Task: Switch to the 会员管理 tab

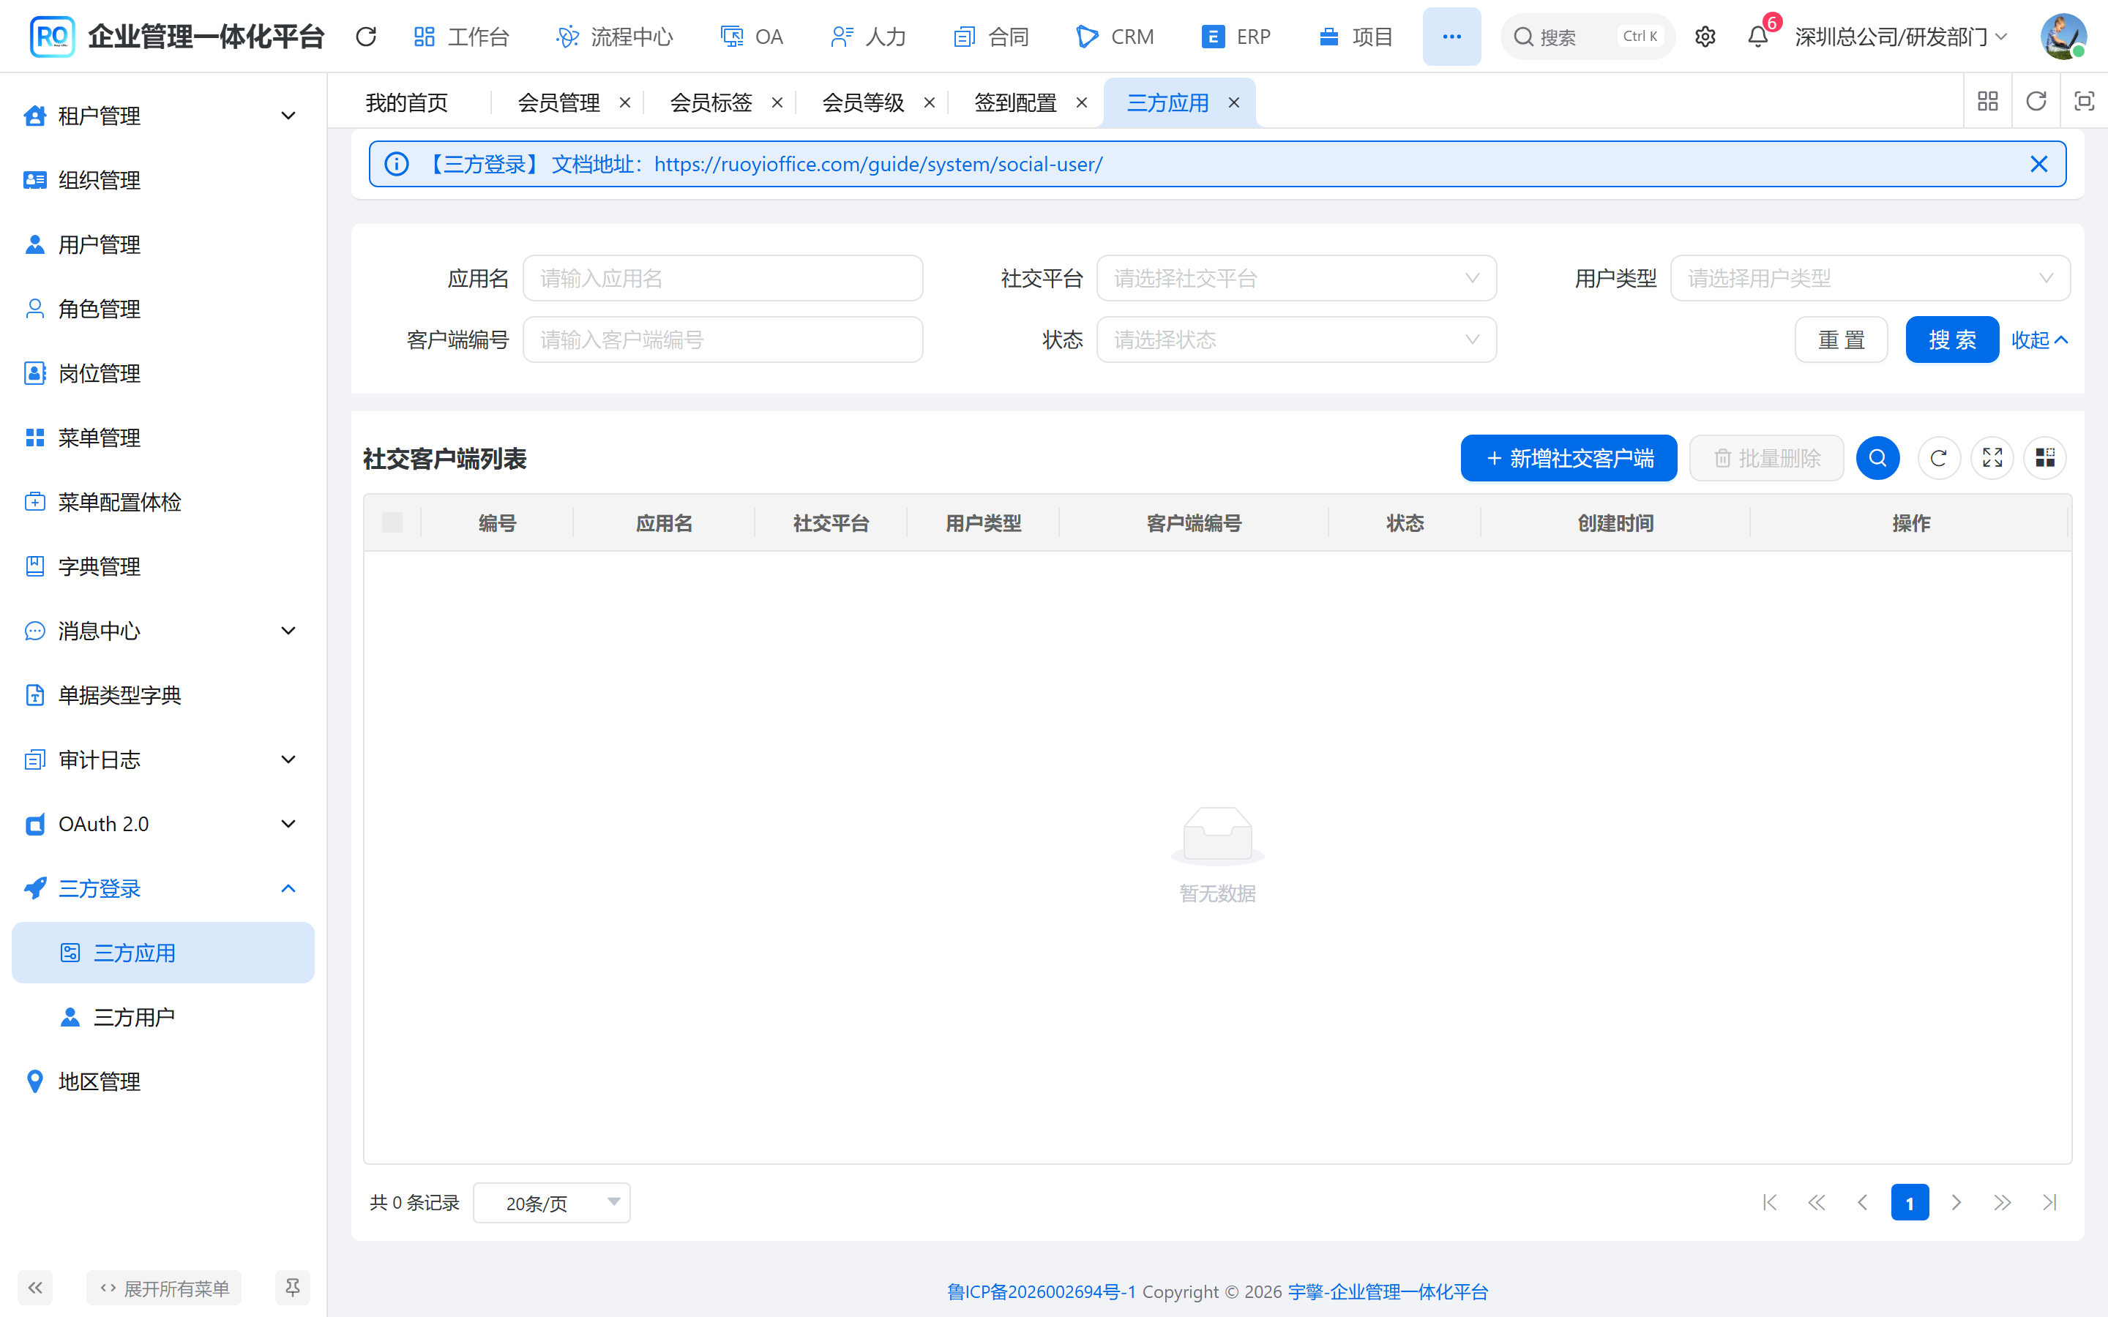Action: (558, 102)
